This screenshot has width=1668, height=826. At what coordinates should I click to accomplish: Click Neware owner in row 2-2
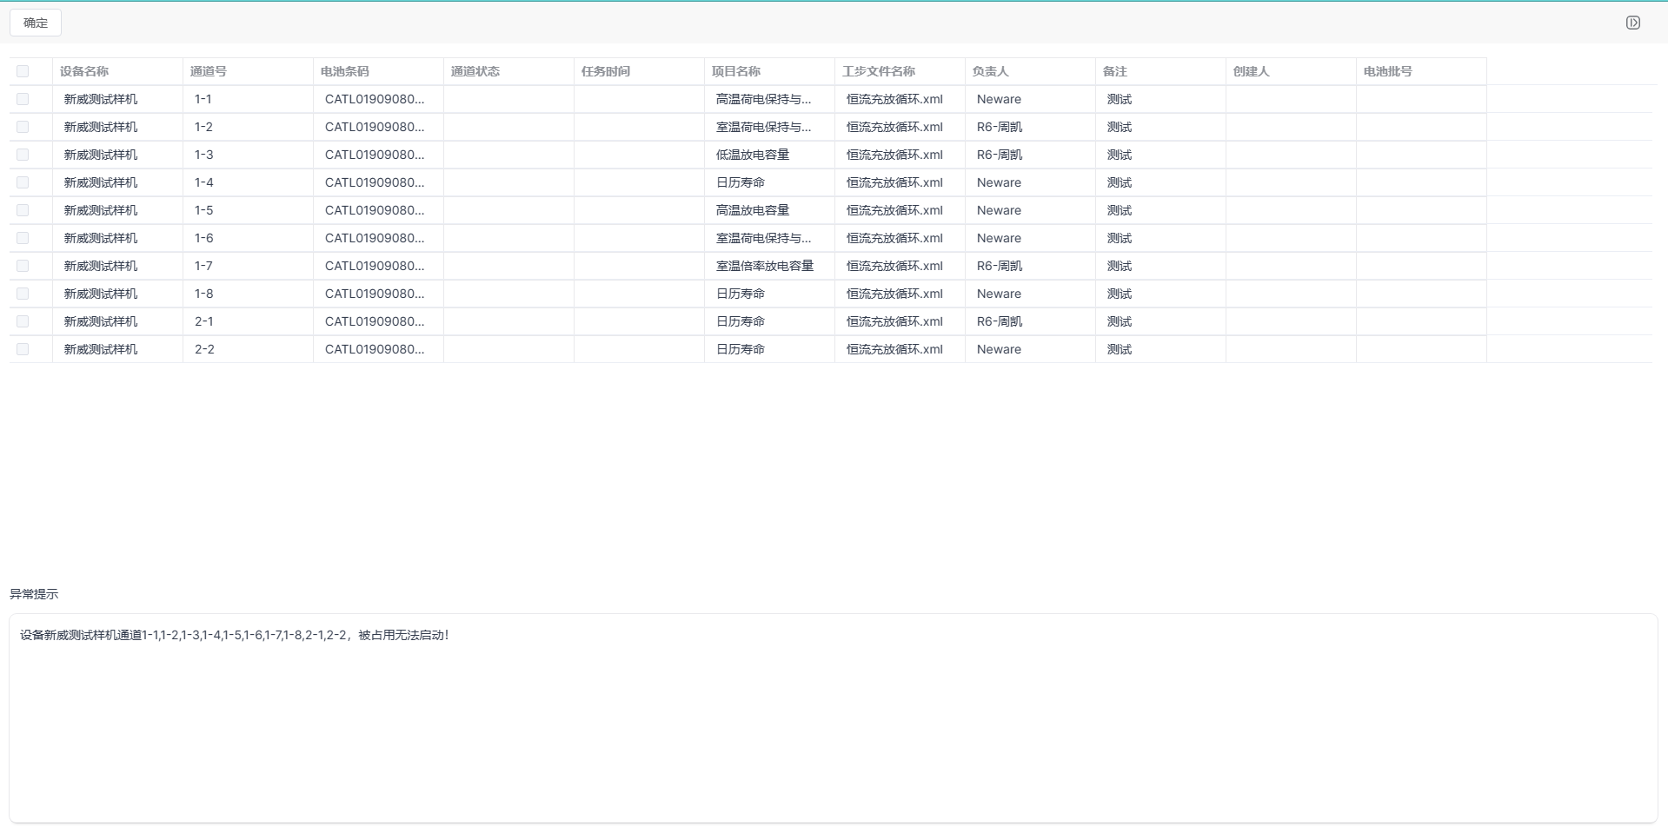(999, 349)
